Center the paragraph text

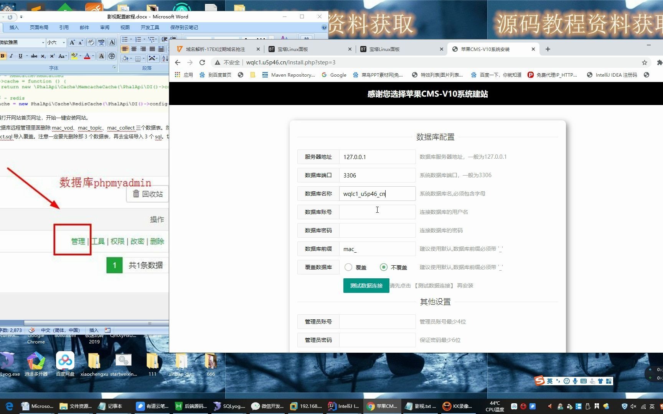pos(134,49)
